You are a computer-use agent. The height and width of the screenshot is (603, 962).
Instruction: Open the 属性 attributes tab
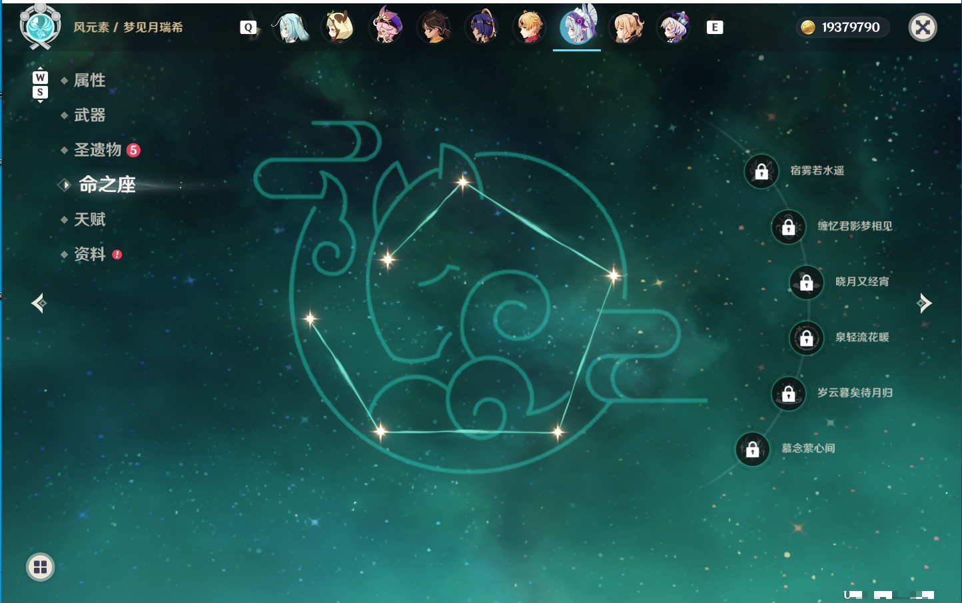tap(89, 81)
